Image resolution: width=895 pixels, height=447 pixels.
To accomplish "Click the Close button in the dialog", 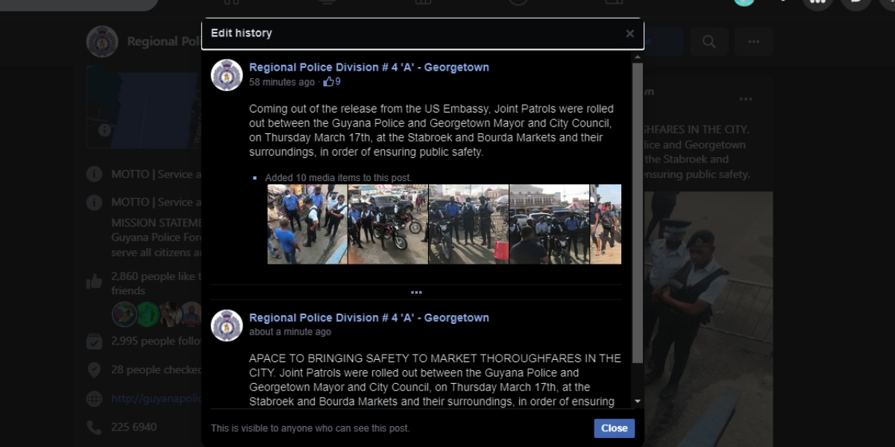I will 615,428.
